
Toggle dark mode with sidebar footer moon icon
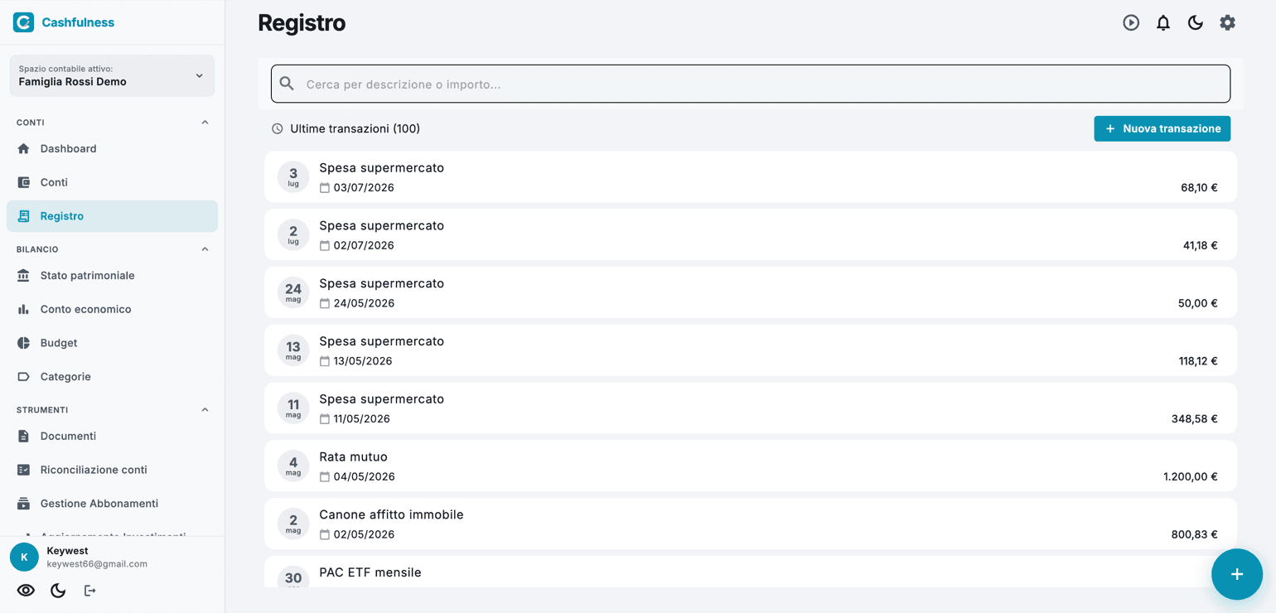58,591
